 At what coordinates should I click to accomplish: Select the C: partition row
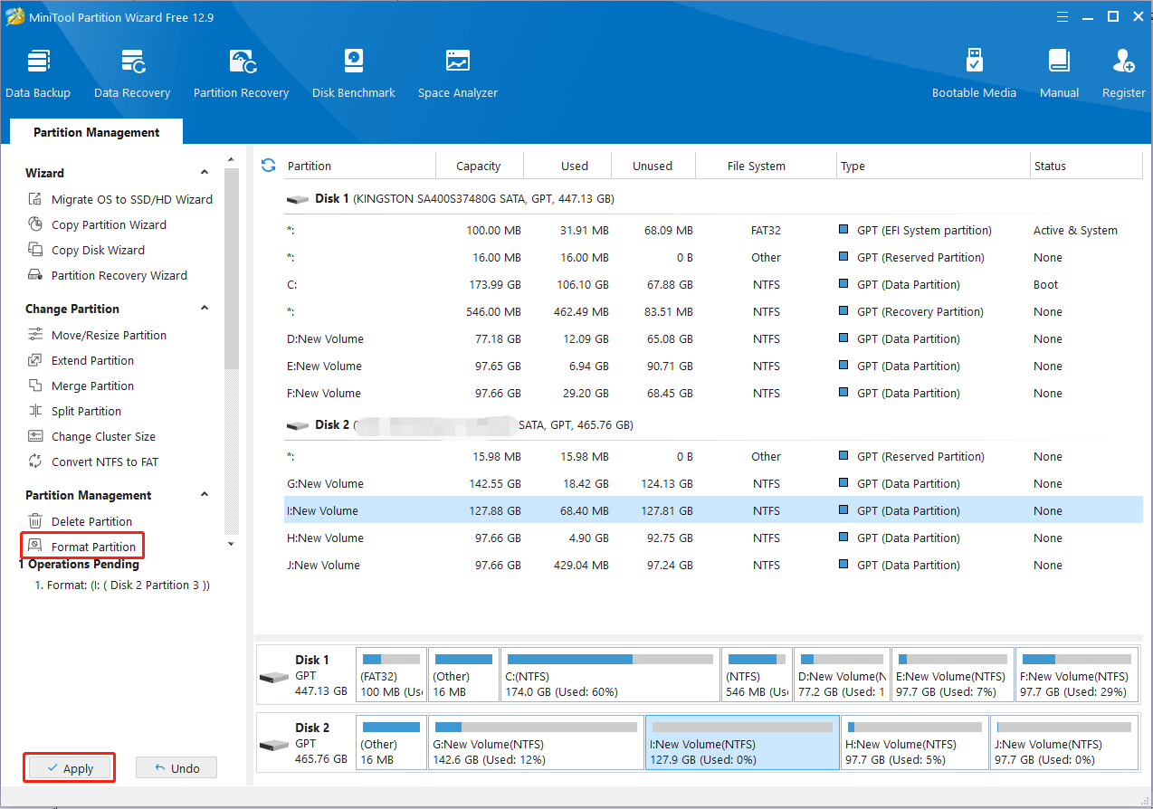point(713,284)
